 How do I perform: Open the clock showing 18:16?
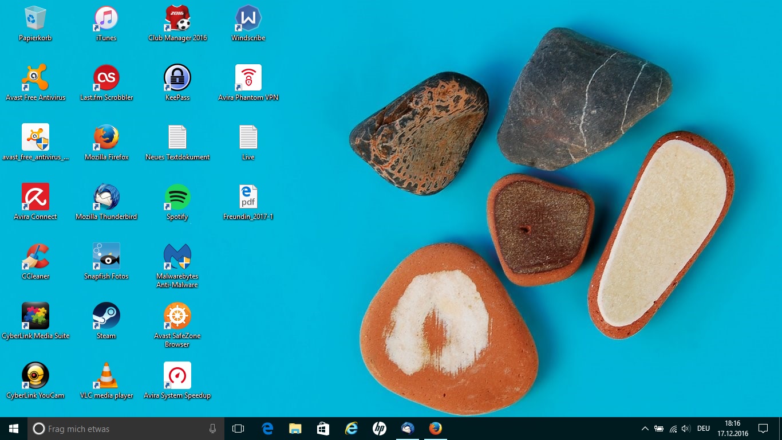coord(733,429)
